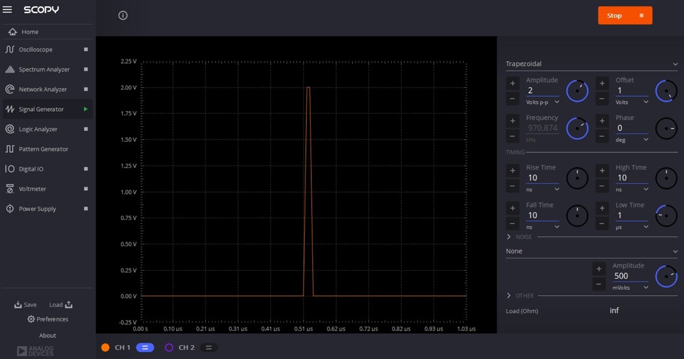Click the Amplitude value field
This screenshot has width=684, height=359.
point(543,91)
